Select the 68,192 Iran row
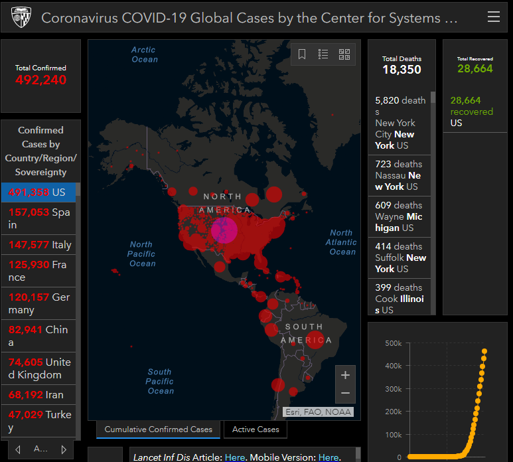 (38, 395)
